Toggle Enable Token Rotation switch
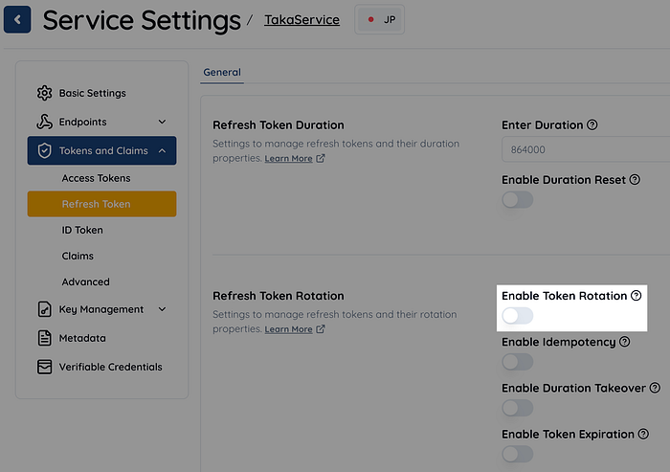The width and height of the screenshot is (670, 472). (517, 316)
